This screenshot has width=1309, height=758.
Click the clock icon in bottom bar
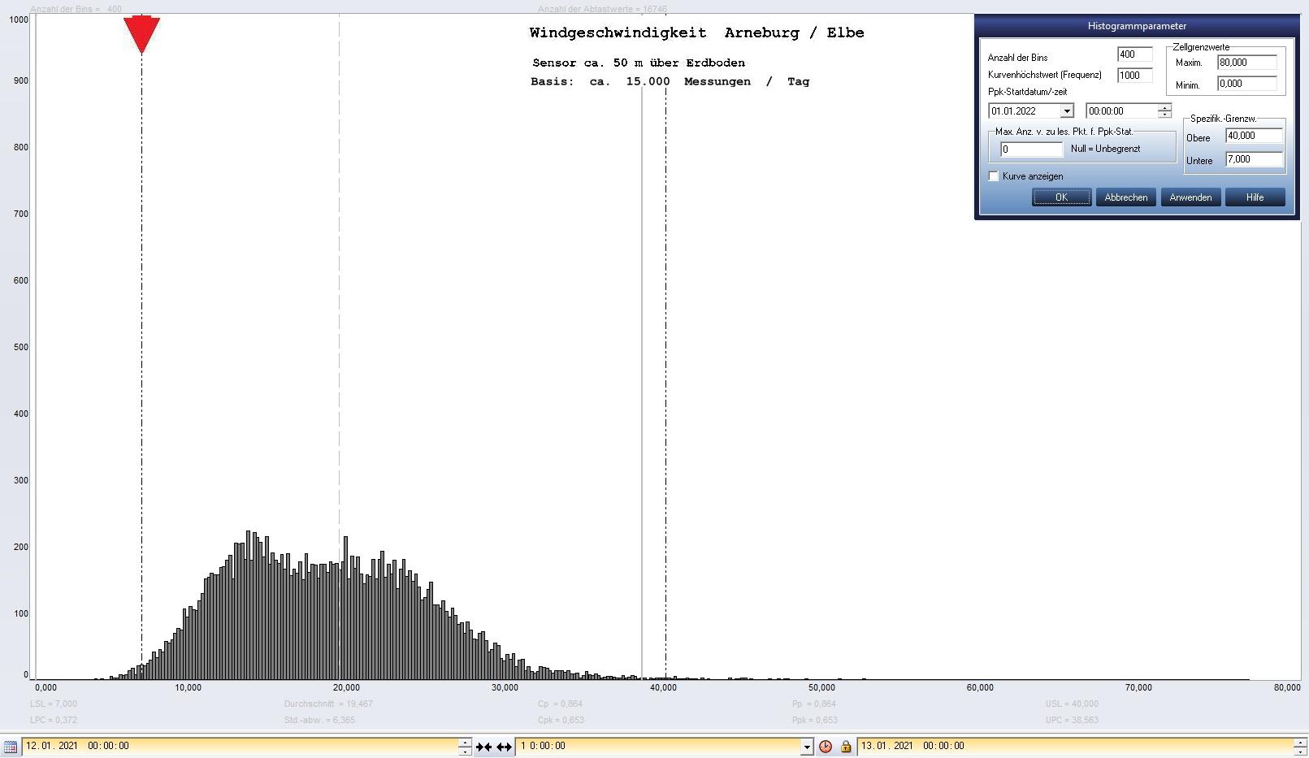pyautogui.click(x=826, y=747)
